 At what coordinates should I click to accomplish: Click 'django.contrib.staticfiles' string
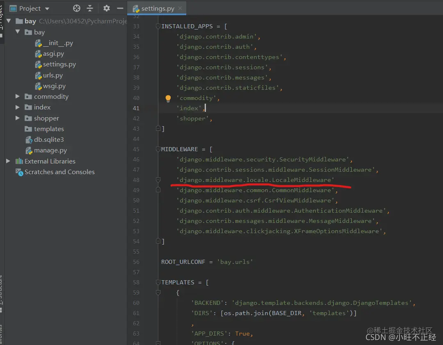tap(228, 88)
